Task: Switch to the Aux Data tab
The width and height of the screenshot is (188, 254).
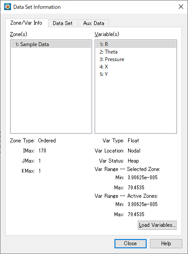Action: coord(93,23)
